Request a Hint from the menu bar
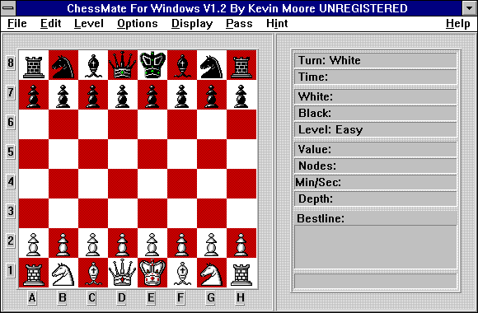Viewport: 478px width, 313px height. click(x=277, y=23)
